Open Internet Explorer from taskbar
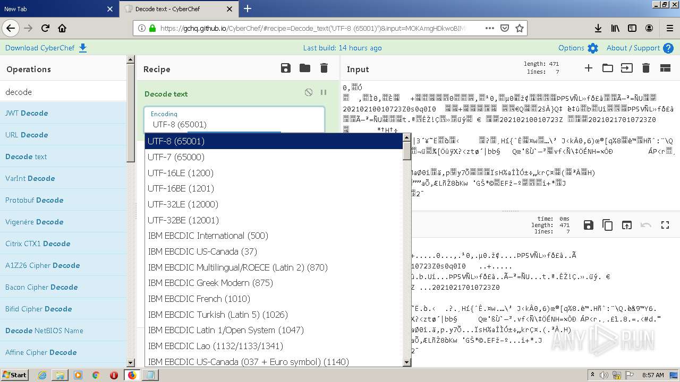Viewport: 680px width, 382px height. [42, 375]
